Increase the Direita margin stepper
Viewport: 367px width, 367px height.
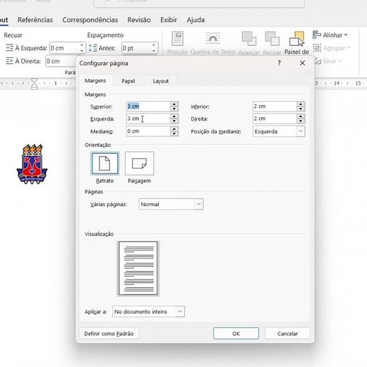click(x=301, y=116)
